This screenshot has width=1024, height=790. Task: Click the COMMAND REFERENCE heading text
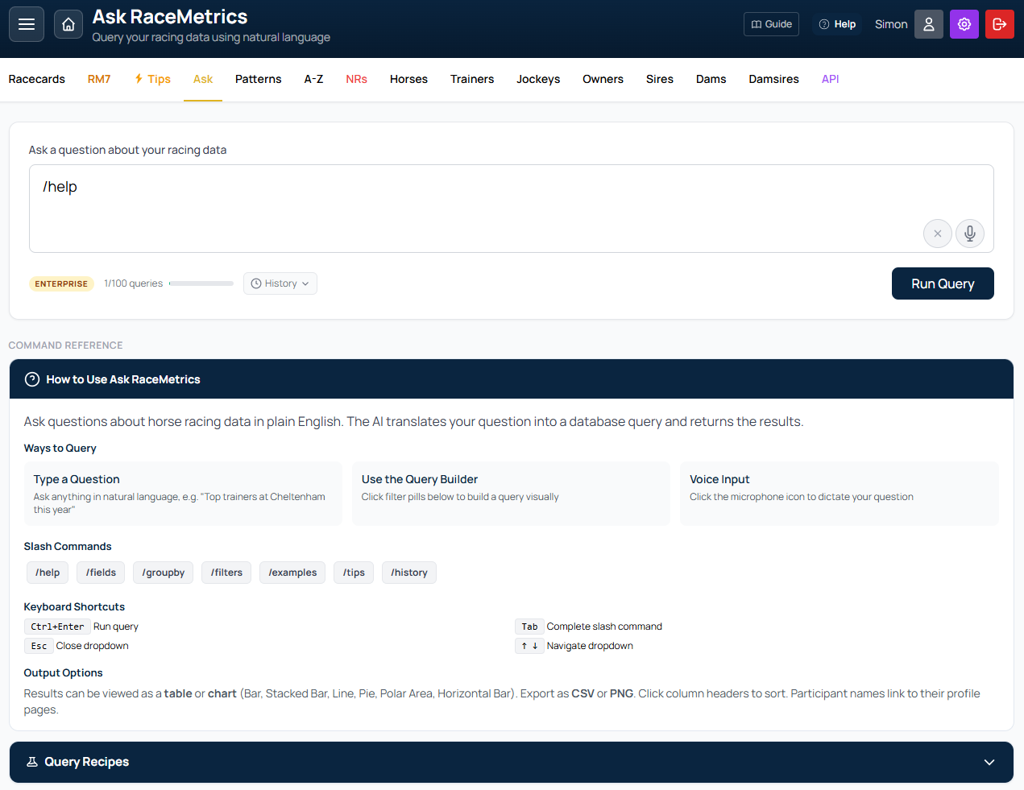coord(65,345)
